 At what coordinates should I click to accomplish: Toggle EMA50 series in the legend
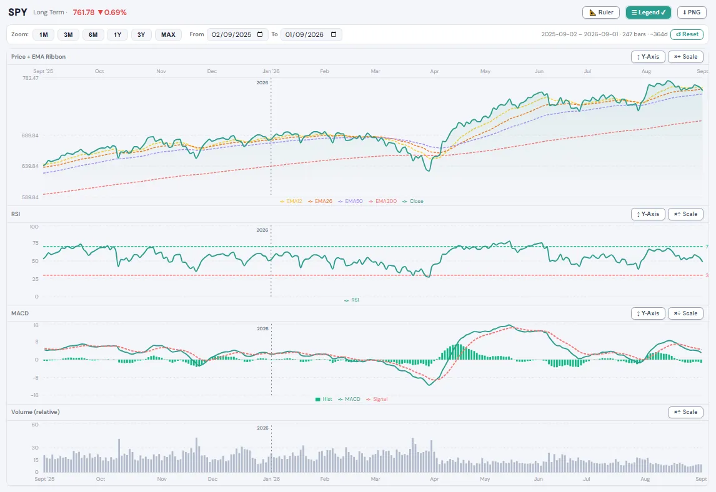click(x=351, y=201)
